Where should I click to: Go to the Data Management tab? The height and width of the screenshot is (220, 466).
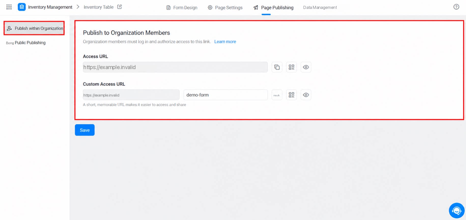point(320,8)
